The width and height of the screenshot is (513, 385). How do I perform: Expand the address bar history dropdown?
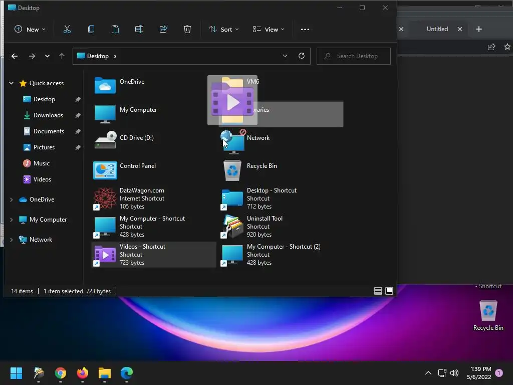285,56
